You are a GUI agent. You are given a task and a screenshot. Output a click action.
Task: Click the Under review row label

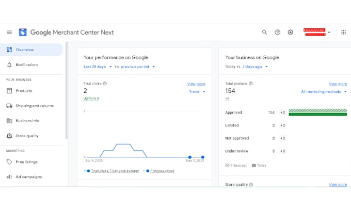(236, 151)
